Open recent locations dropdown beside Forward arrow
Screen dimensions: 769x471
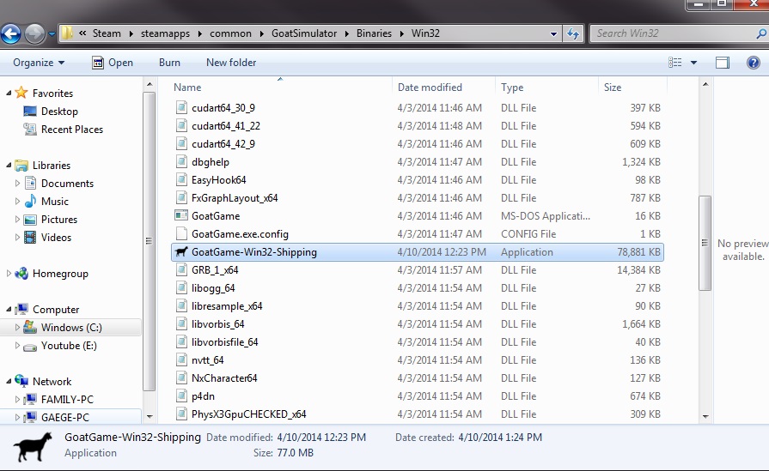coord(52,33)
